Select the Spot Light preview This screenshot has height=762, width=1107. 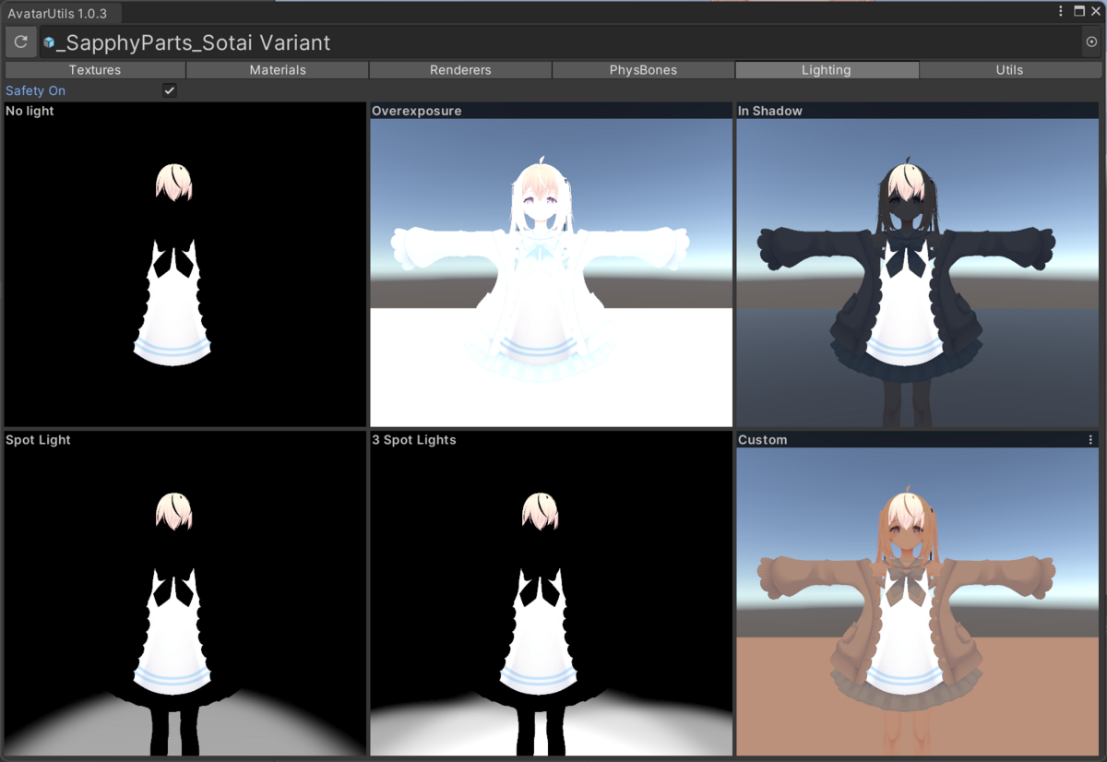click(x=185, y=593)
